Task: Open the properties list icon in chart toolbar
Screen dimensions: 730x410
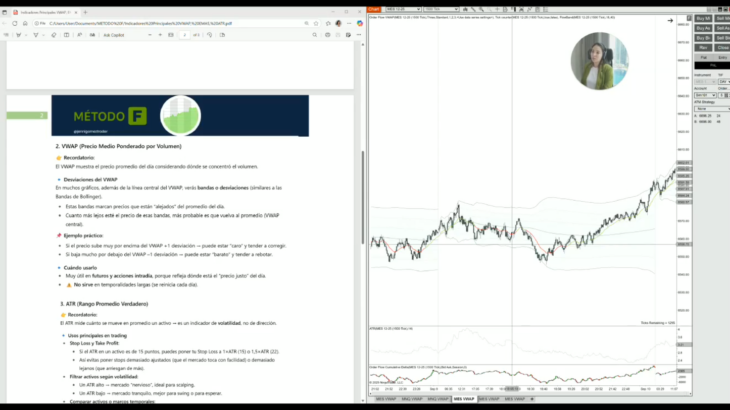Action: coord(546,9)
